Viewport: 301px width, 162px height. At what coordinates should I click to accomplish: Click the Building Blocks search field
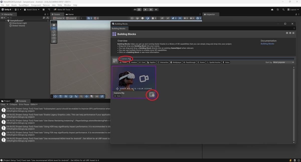click(206, 59)
